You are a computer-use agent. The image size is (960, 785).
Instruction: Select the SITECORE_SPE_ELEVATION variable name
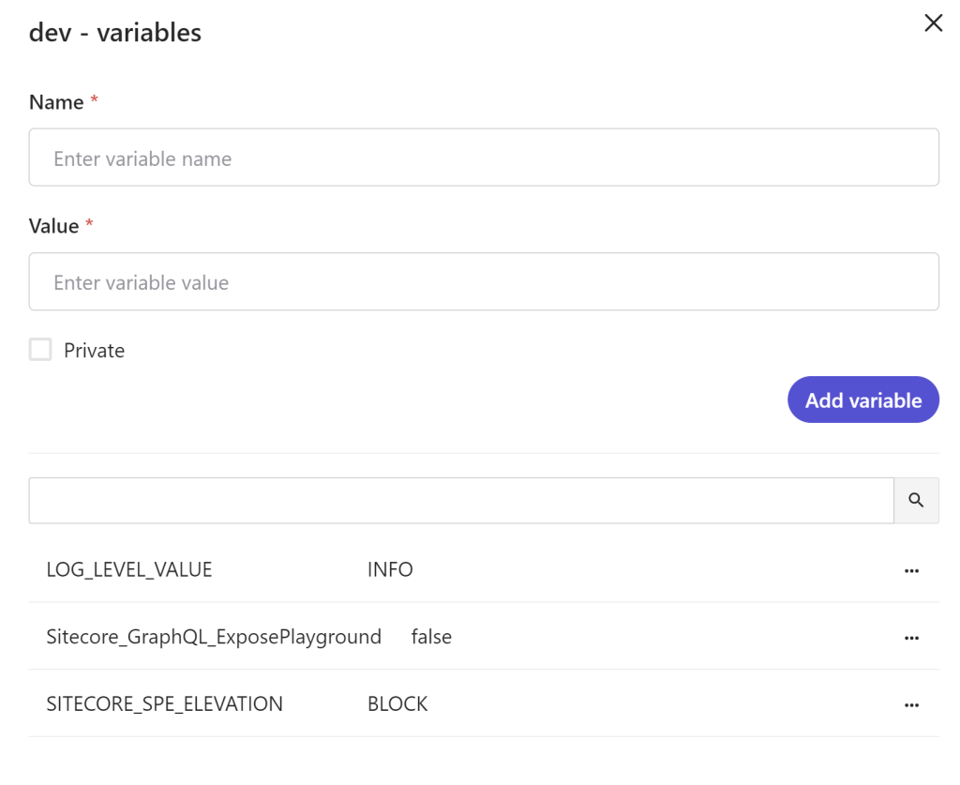[x=164, y=704]
